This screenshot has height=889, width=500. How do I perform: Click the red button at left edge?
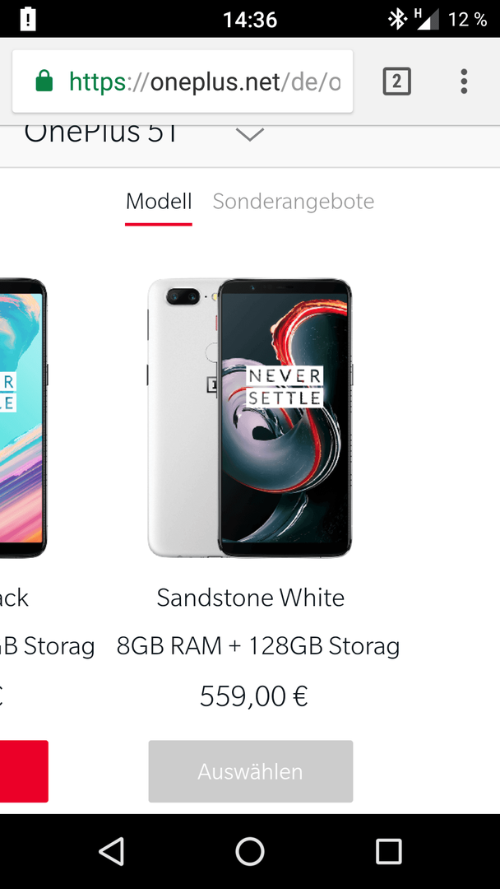point(24,771)
